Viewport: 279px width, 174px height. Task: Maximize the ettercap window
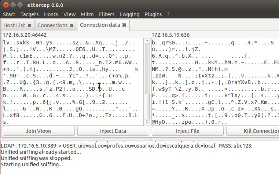[x=20, y=5]
